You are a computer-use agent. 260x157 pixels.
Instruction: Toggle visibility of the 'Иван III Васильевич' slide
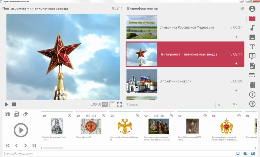[x=44, y=116]
